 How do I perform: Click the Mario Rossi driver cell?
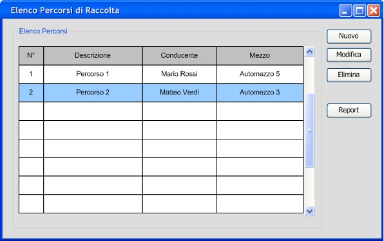(x=180, y=74)
